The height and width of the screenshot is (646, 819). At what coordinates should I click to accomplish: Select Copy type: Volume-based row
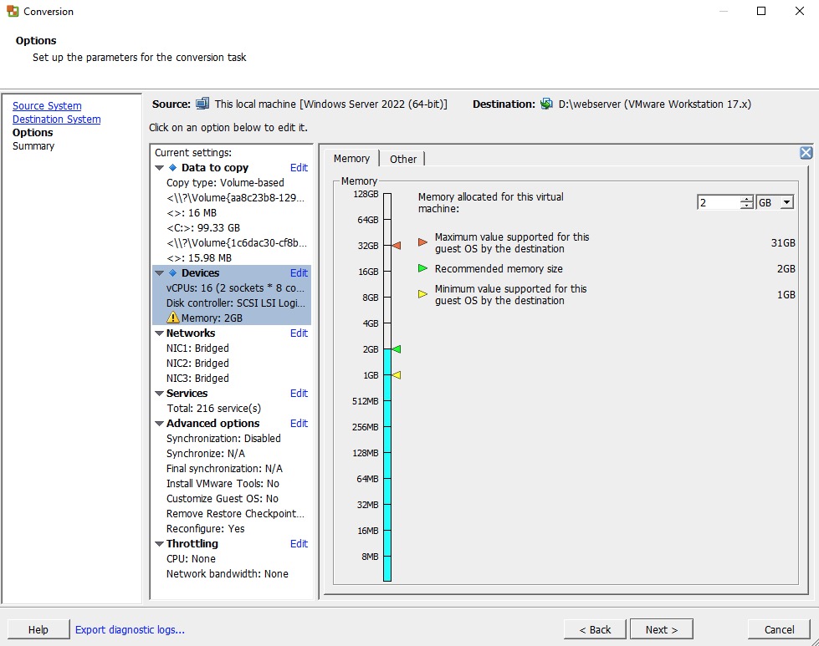(232, 183)
